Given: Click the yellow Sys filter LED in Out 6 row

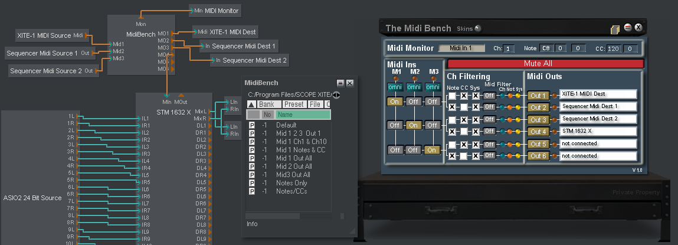Looking at the screenshot, I should click(x=519, y=155).
